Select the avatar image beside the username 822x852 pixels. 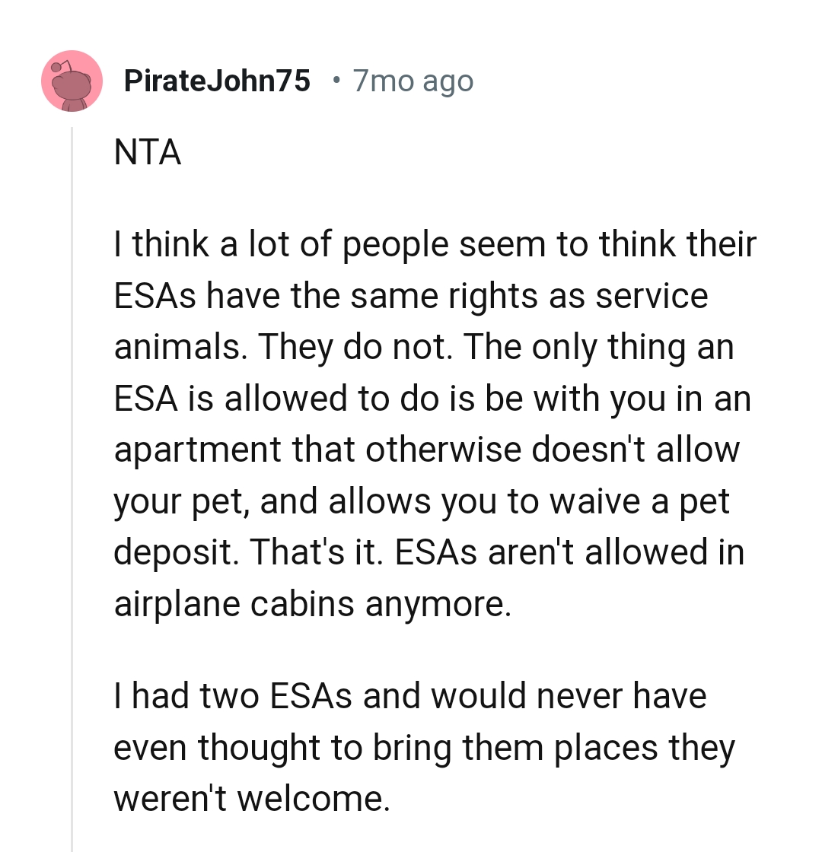coord(72,81)
